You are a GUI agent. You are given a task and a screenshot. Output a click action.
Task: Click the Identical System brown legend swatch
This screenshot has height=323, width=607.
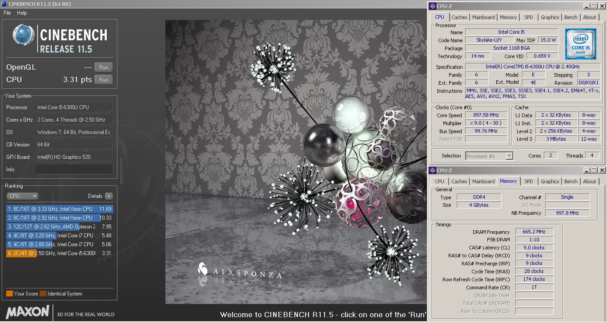click(x=43, y=293)
